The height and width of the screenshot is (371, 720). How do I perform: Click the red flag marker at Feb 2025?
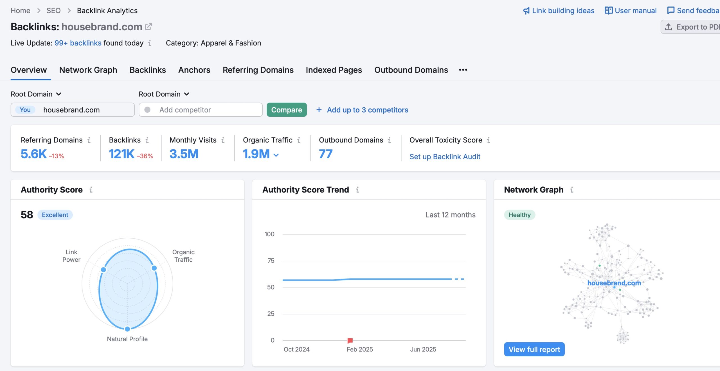(x=350, y=341)
